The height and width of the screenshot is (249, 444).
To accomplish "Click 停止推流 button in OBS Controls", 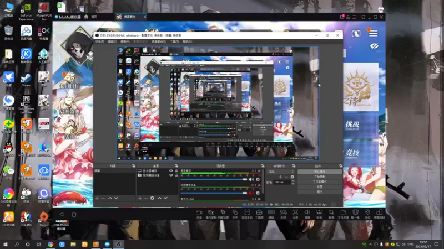I will pyautogui.click(x=320, y=172).
